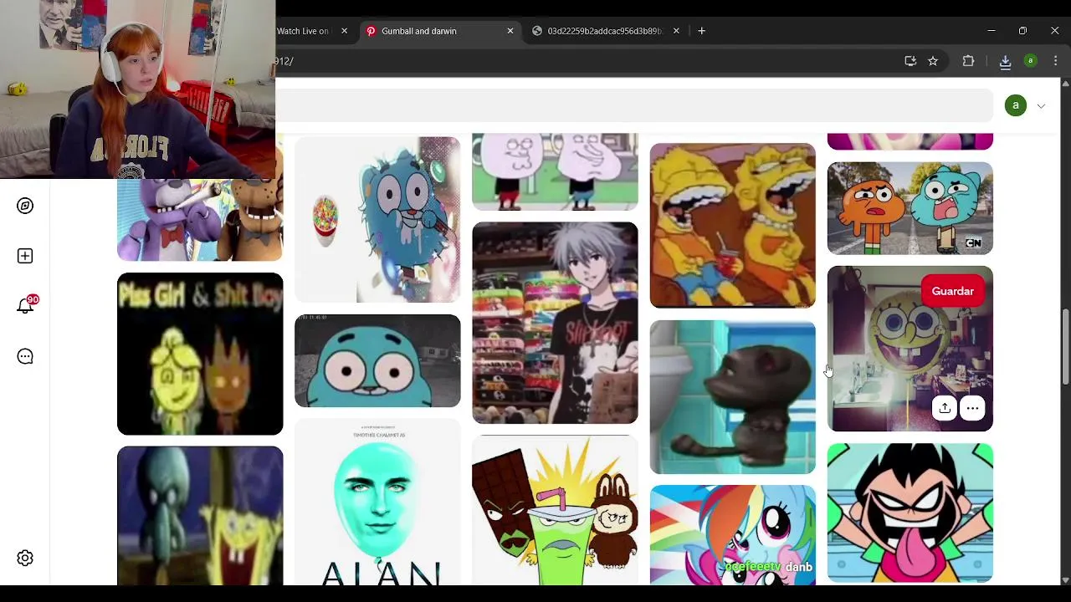Open the Chrome three-dot menu

[x=1056, y=61]
